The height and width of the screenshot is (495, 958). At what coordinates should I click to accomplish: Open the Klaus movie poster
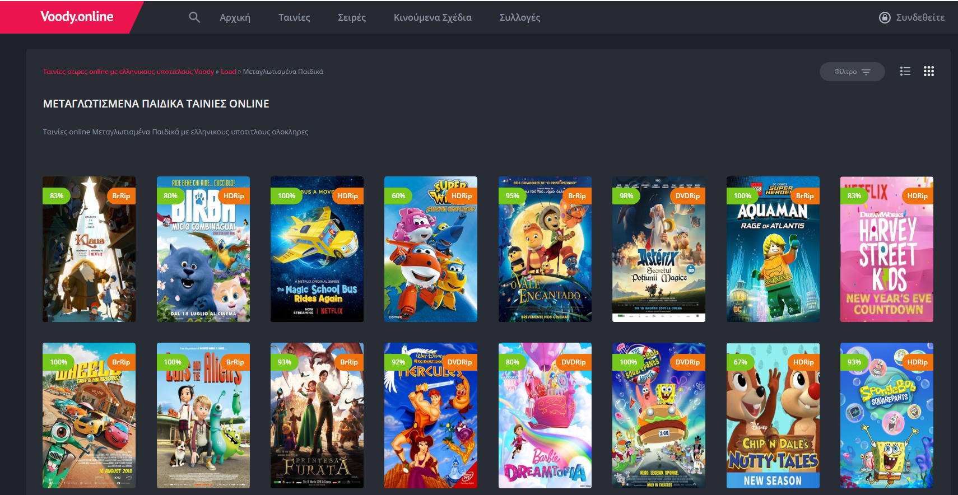89,249
